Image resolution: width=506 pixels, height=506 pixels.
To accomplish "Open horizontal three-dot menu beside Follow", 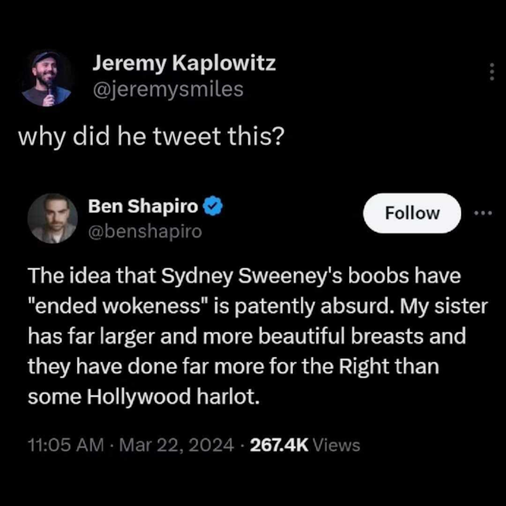I will click(x=483, y=213).
